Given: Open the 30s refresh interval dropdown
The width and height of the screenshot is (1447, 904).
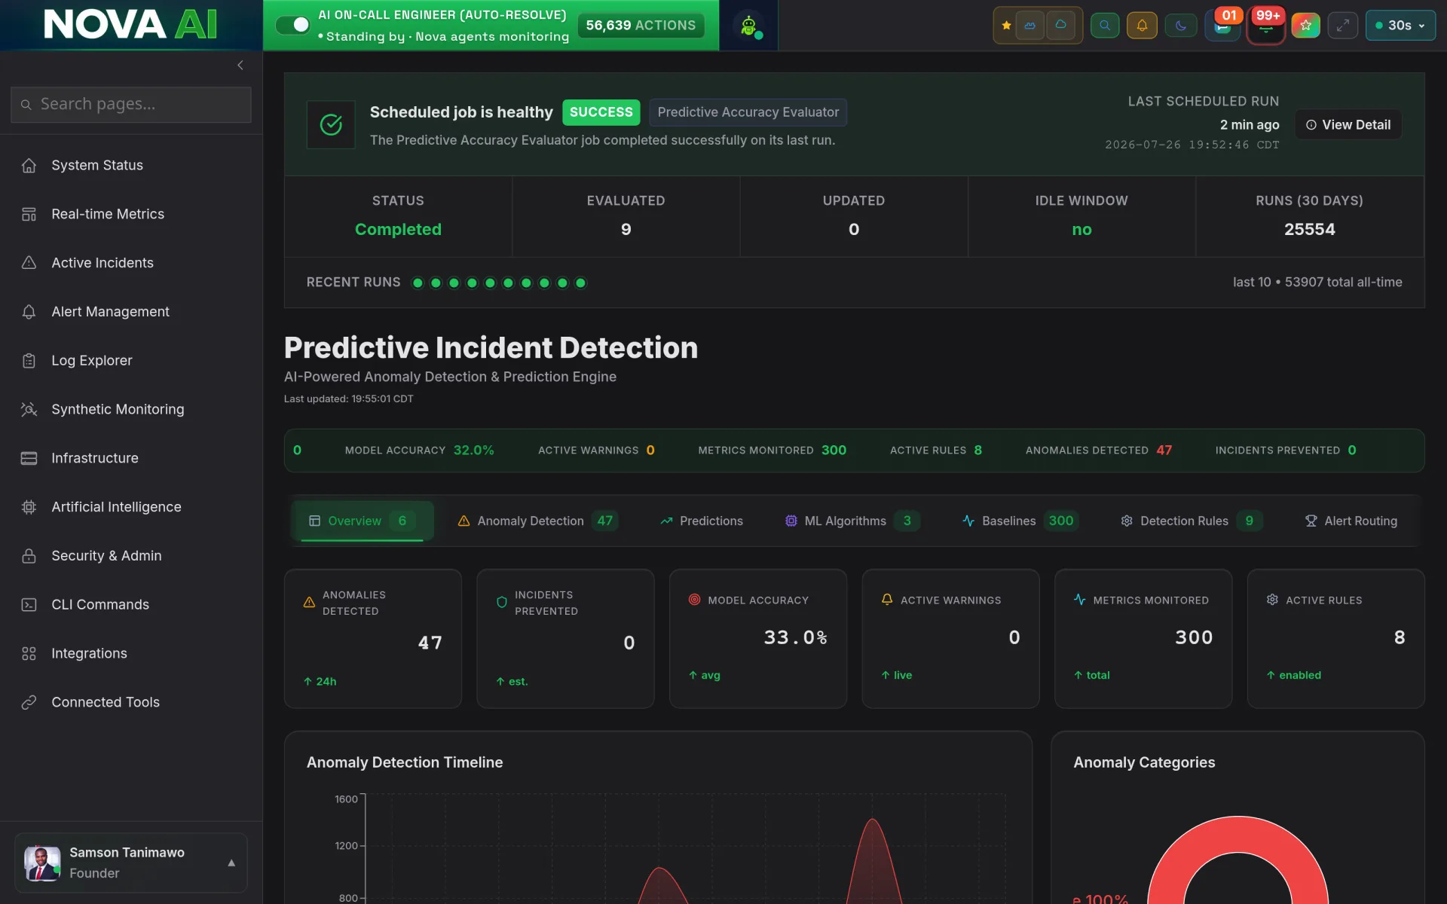Looking at the screenshot, I should [1400, 26].
